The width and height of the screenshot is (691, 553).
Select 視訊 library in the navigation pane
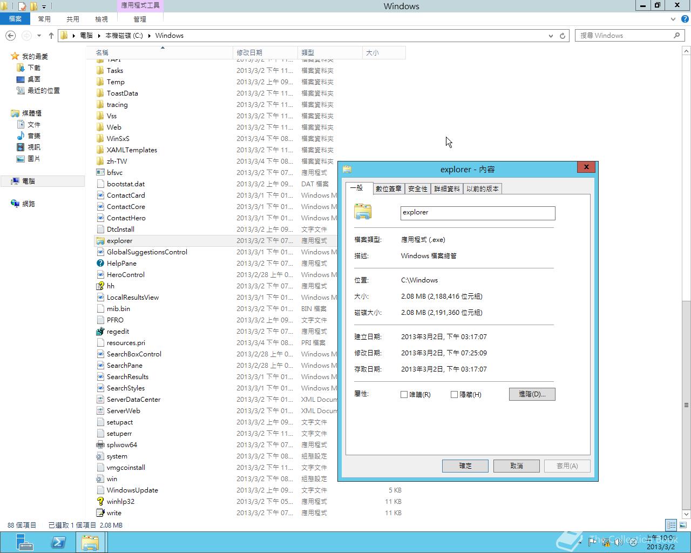point(34,147)
